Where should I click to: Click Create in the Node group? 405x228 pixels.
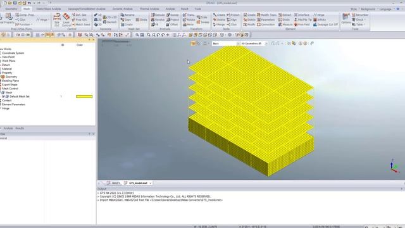pyautogui.click(x=219, y=15)
